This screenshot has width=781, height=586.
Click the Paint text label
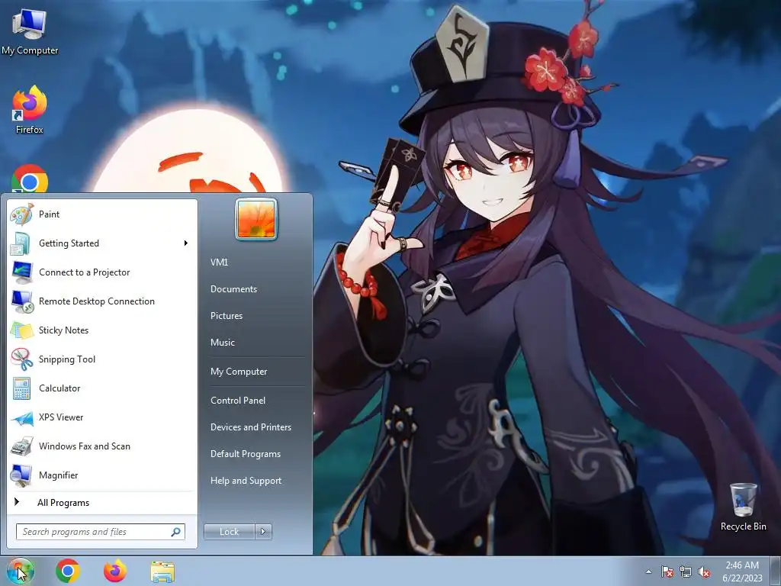(x=49, y=214)
